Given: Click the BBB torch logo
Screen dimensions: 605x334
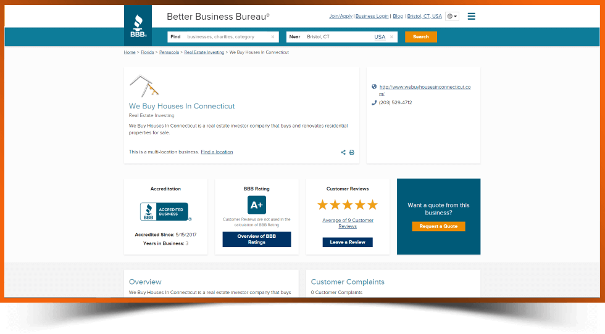Looking at the screenshot, I should pyautogui.click(x=138, y=26).
